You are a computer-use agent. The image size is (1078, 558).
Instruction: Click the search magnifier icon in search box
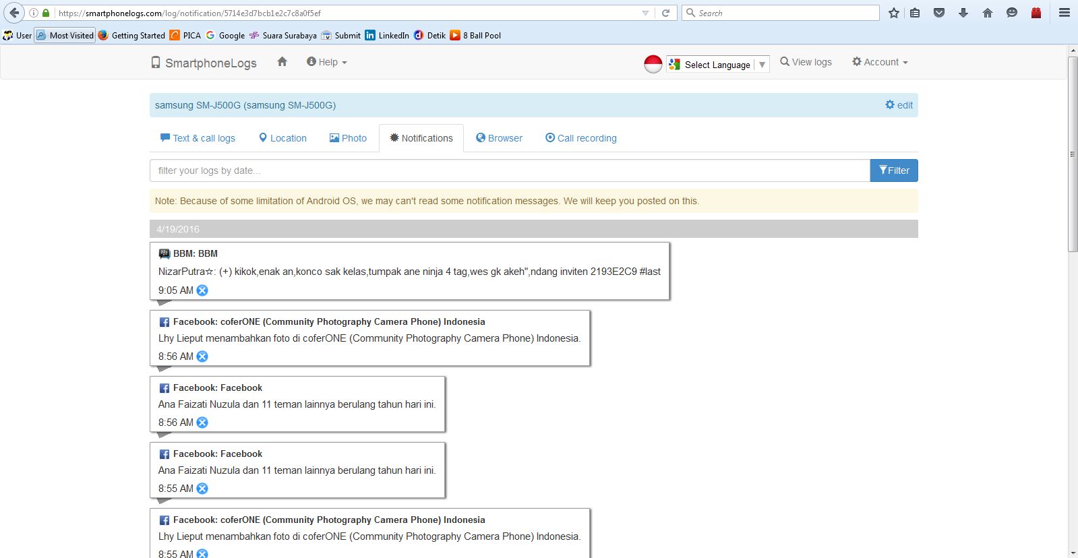tap(690, 13)
